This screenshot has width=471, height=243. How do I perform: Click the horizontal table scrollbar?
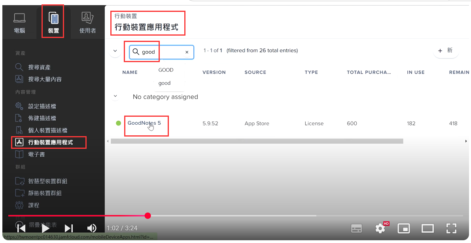click(257, 141)
